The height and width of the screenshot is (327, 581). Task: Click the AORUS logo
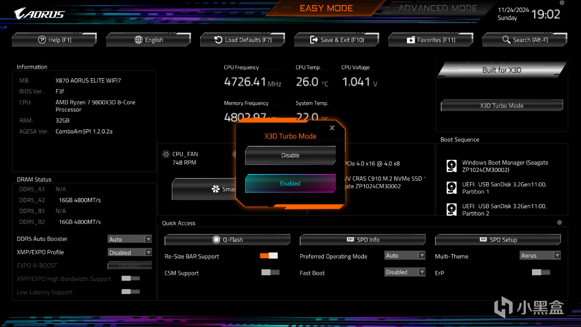[x=39, y=14]
